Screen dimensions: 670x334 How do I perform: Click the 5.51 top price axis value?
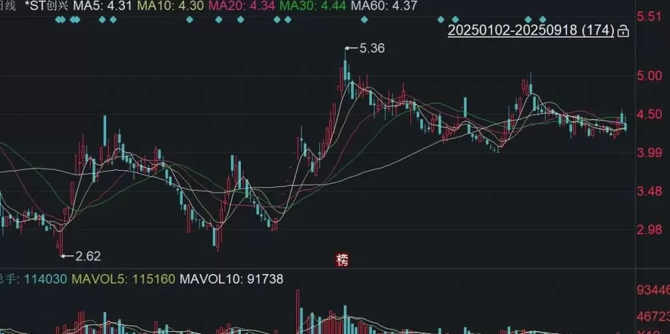tap(649, 17)
